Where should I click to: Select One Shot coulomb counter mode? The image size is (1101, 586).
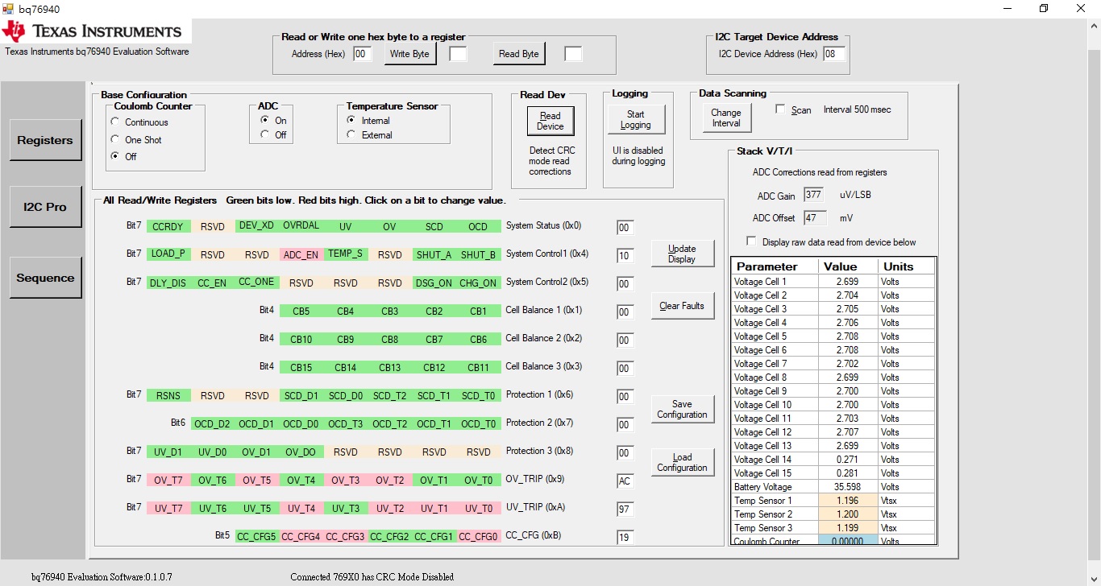(x=116, y=139)
